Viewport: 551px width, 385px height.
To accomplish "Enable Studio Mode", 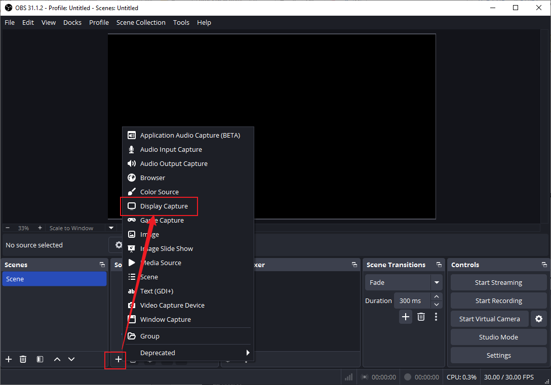I will (498, 337).
